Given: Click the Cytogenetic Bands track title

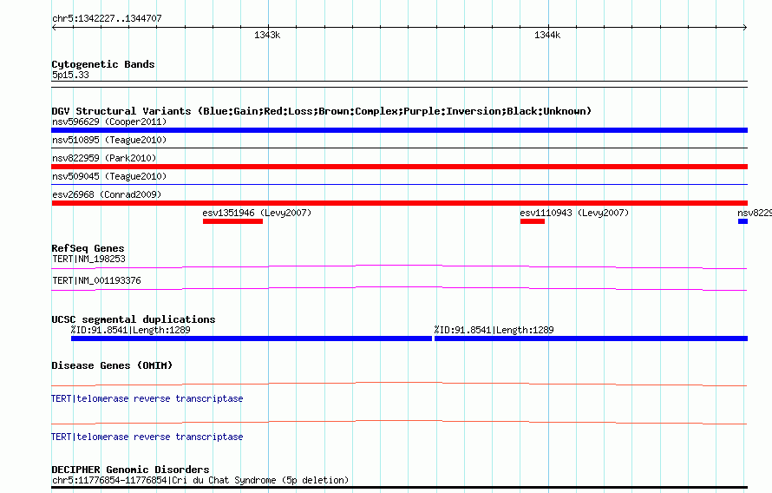Looking at the screenshot, I should click(x=103, y=64).
